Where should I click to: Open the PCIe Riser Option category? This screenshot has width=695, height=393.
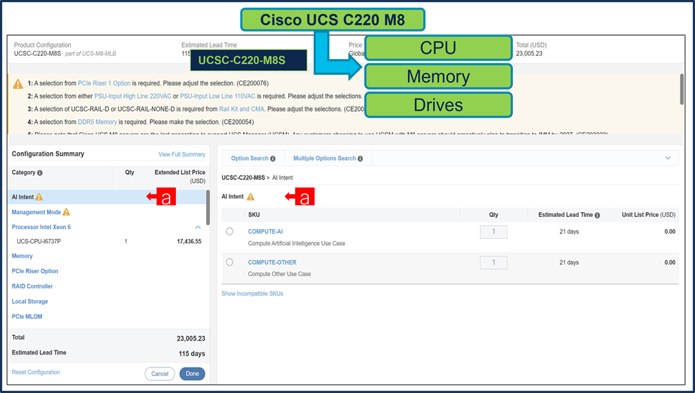point(35,271)
